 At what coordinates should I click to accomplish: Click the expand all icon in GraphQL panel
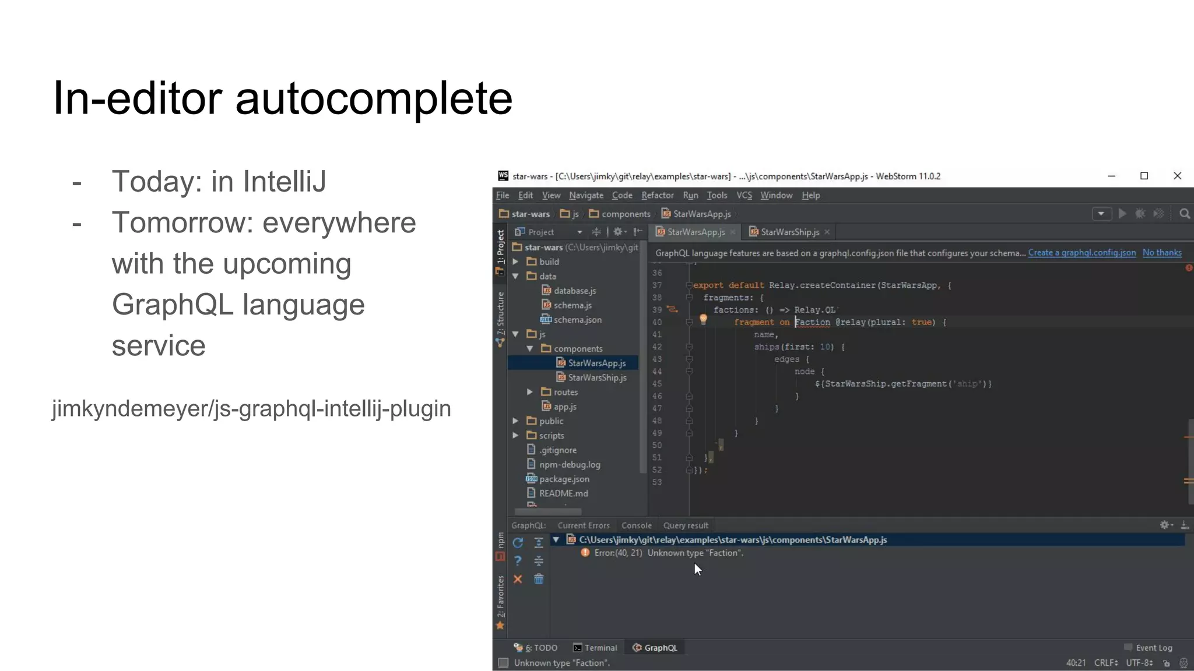[539, 543]
